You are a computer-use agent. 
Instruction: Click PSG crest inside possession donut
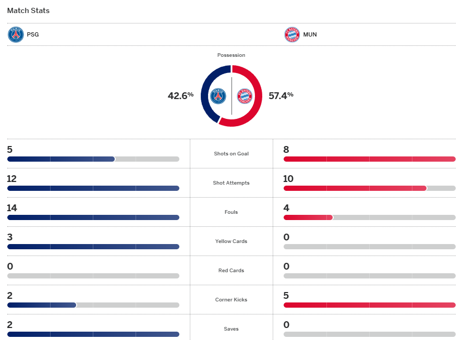click(218, 96)
